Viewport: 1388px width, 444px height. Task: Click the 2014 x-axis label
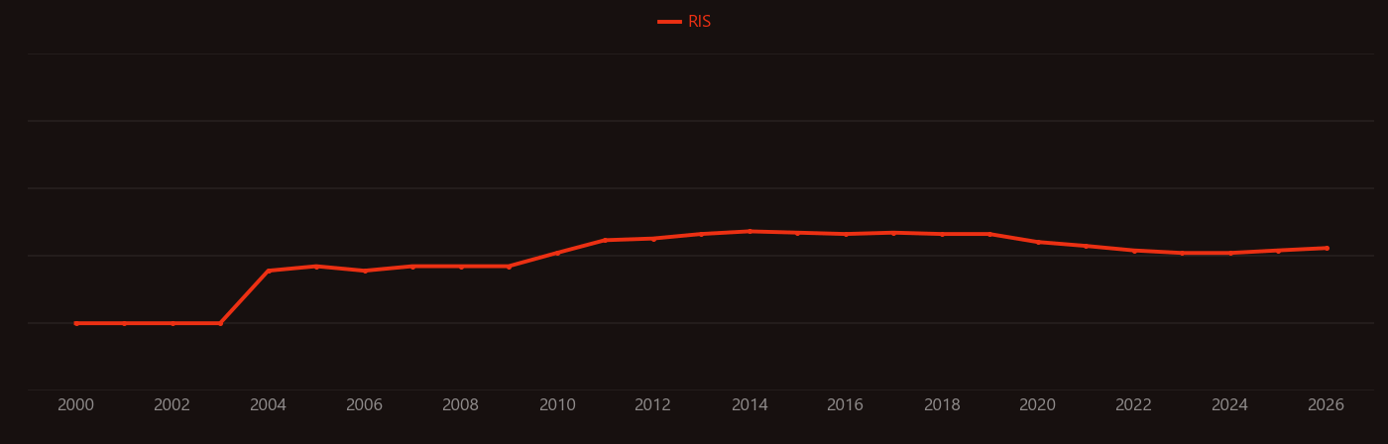point(750,405)
